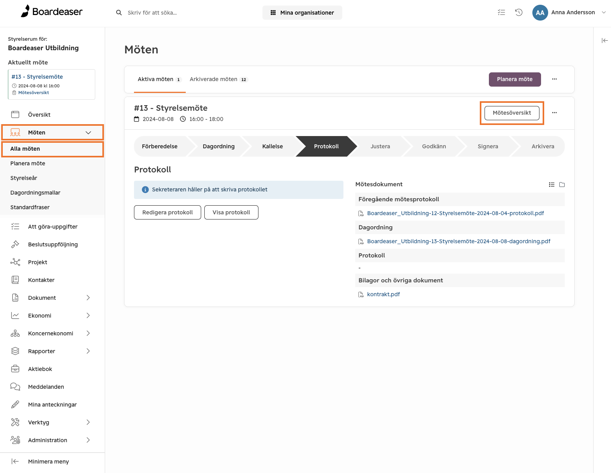
Task: Open the three-dot menu beside Mötesöversikt
Action: (x=554, y=113)
